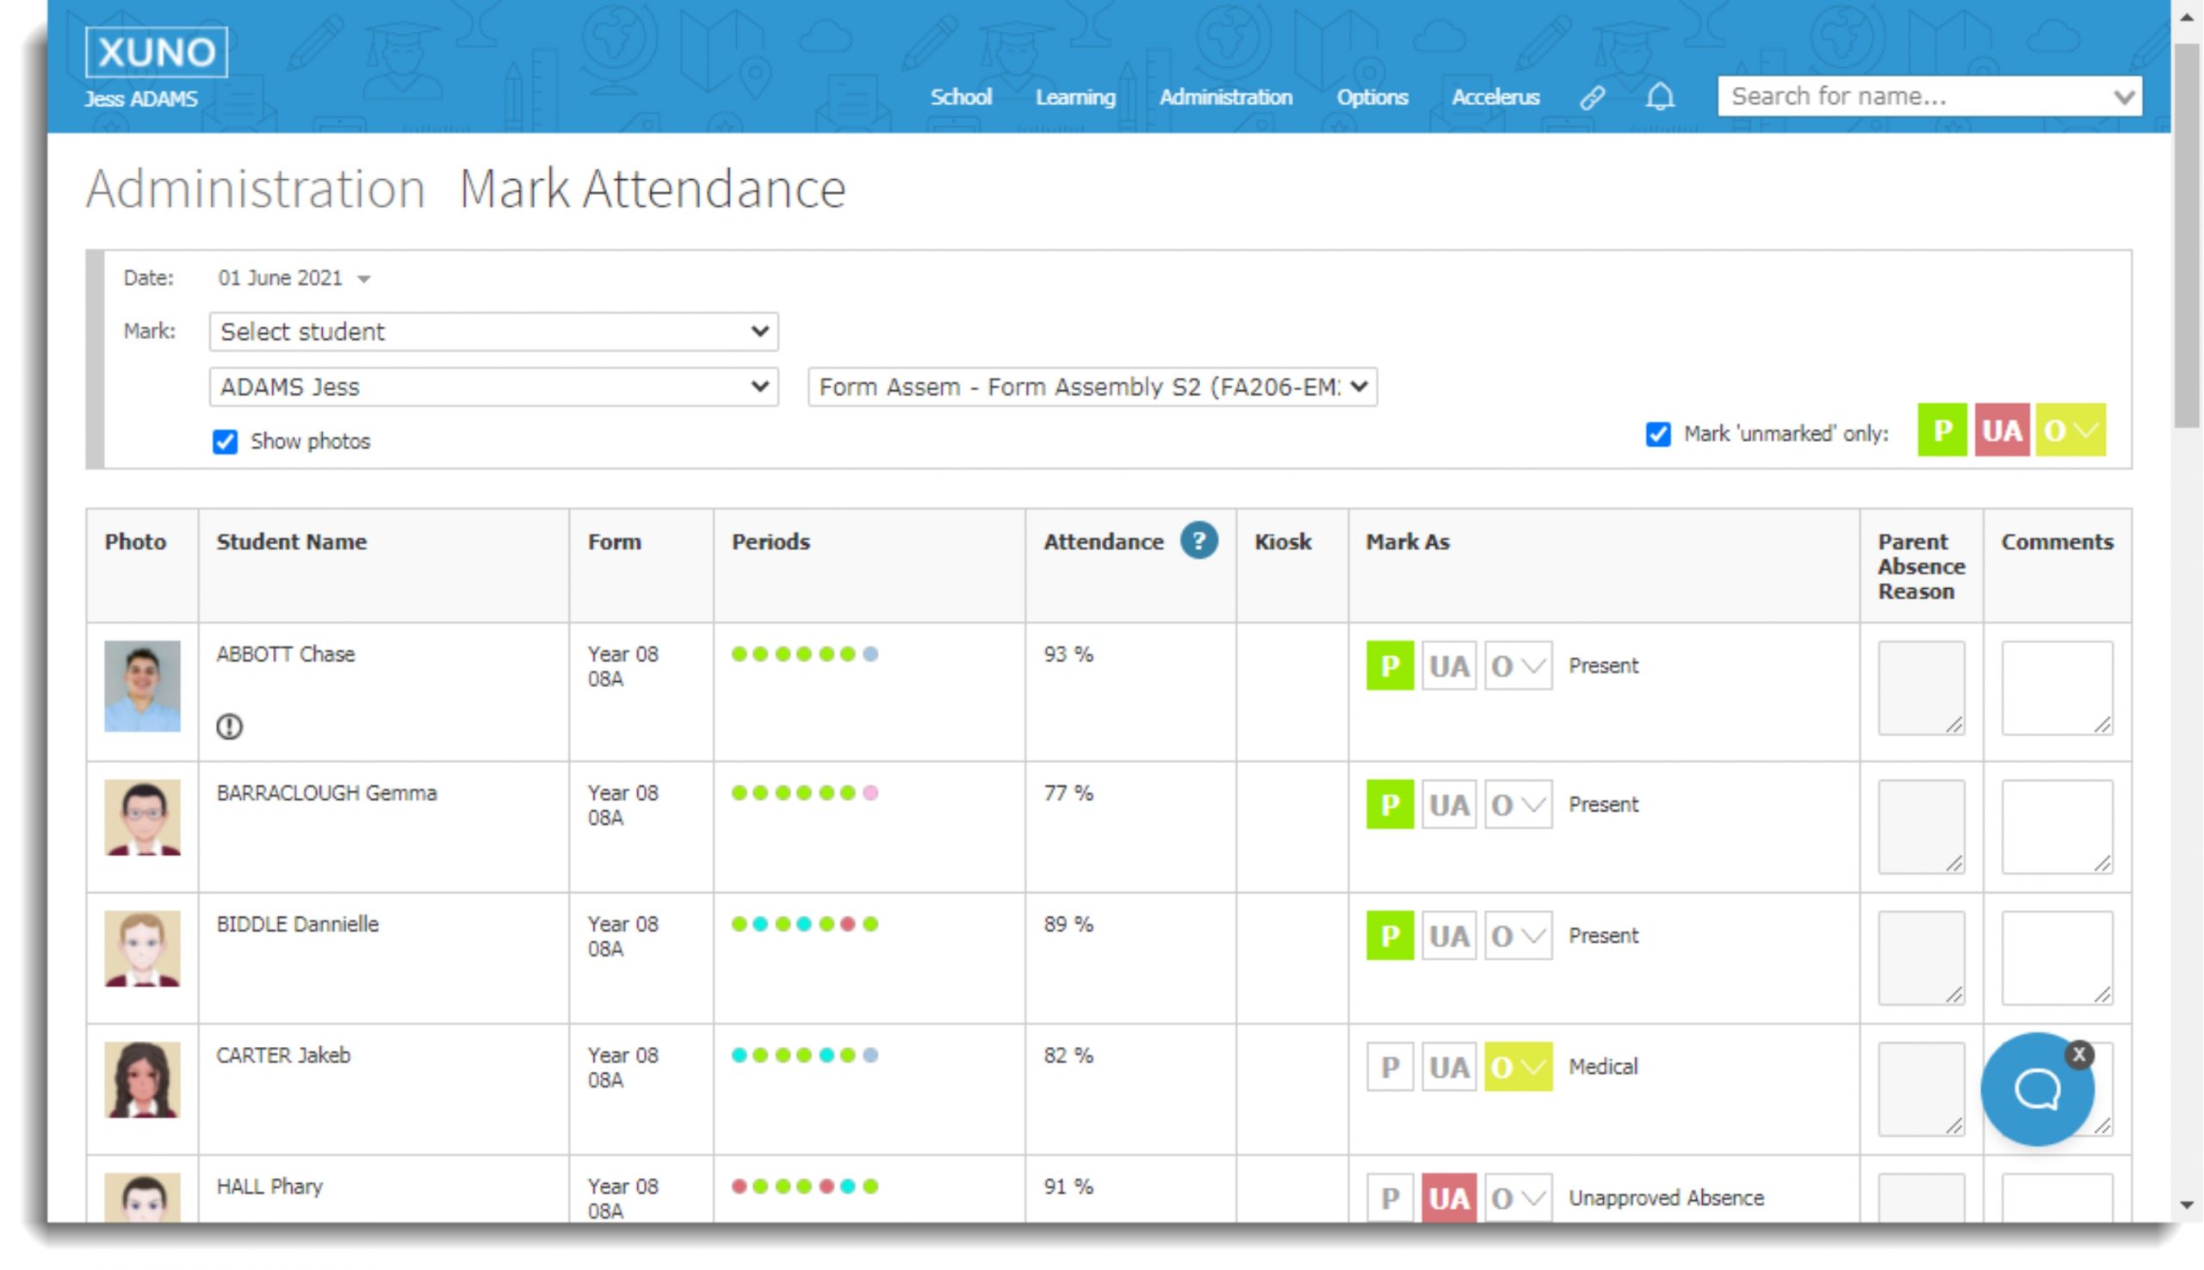Image resolution: width=2204 pixels, height=1270 pixels.
Task: Click the link chain icon in header
Action: pyautogui.click(x=1592, y=96)
